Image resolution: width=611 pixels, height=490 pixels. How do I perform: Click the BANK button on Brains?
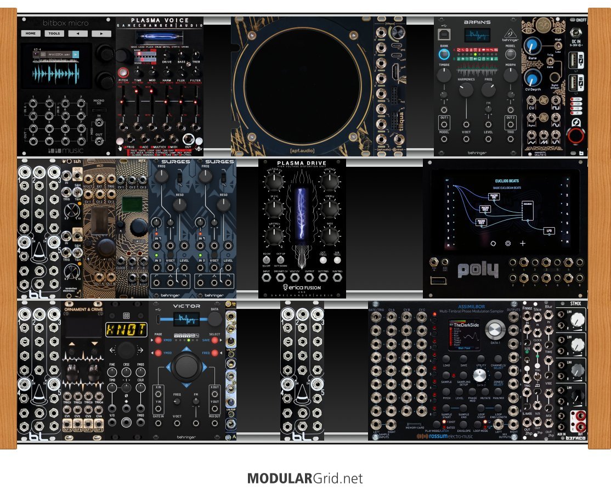click(444, 54)
